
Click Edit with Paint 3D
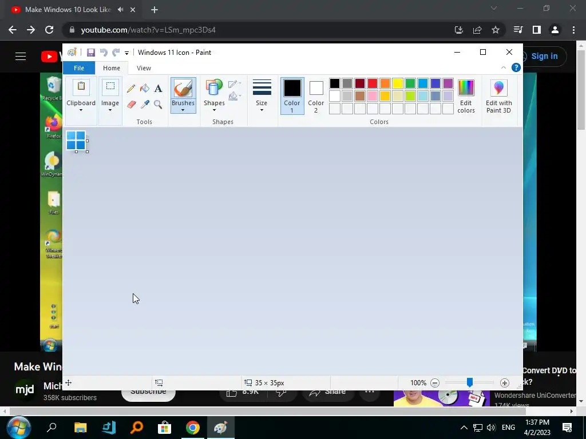tap(498, 96)
